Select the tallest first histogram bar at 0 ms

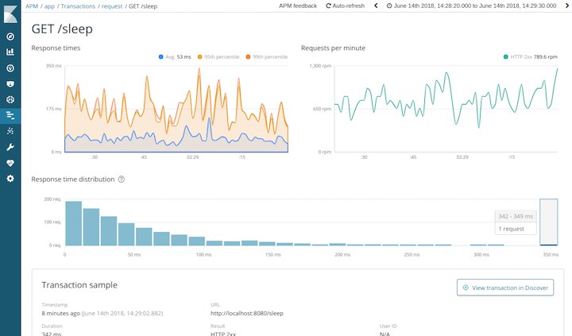(x=73, y=223)
